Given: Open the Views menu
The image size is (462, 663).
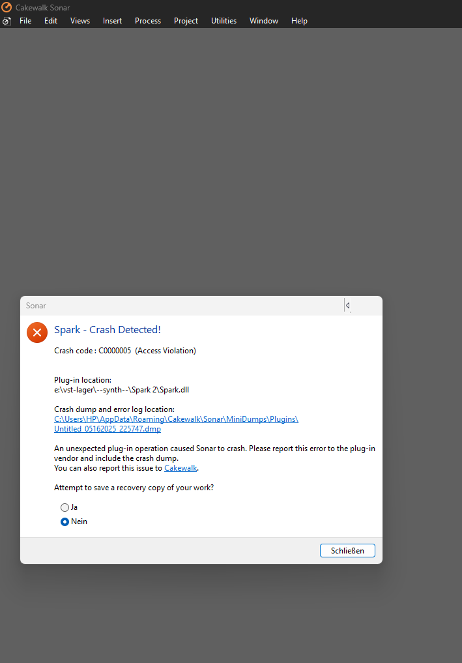Looking at the screenshot, I should click(x=80, y=21).
